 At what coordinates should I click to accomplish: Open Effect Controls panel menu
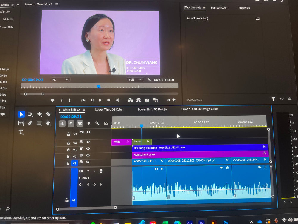pos(204,8)
